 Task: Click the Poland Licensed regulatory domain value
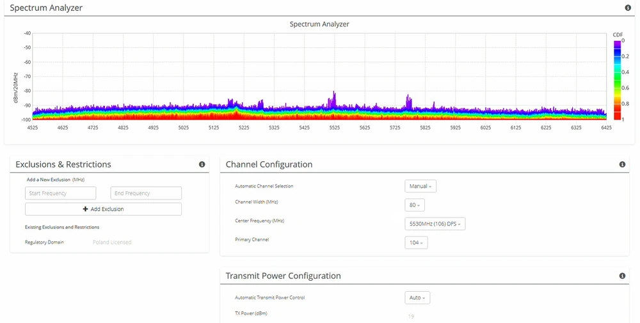coord(112,242)
